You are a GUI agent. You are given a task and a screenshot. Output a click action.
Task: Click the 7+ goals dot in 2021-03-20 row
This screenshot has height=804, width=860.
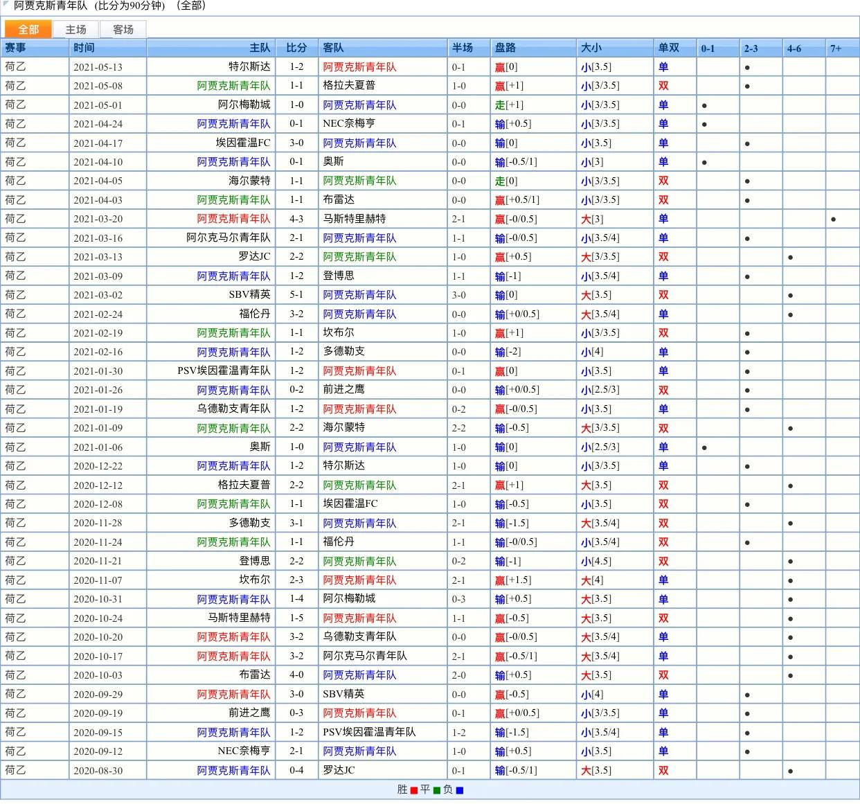[833, 220]
